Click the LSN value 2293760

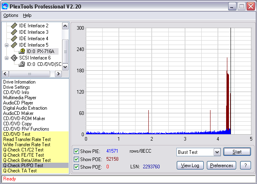(x=151, y=167)
